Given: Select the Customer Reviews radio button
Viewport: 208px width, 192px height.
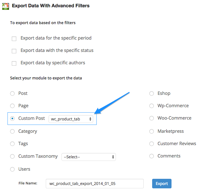Looking at the screenshot, I should click(152, 144).
